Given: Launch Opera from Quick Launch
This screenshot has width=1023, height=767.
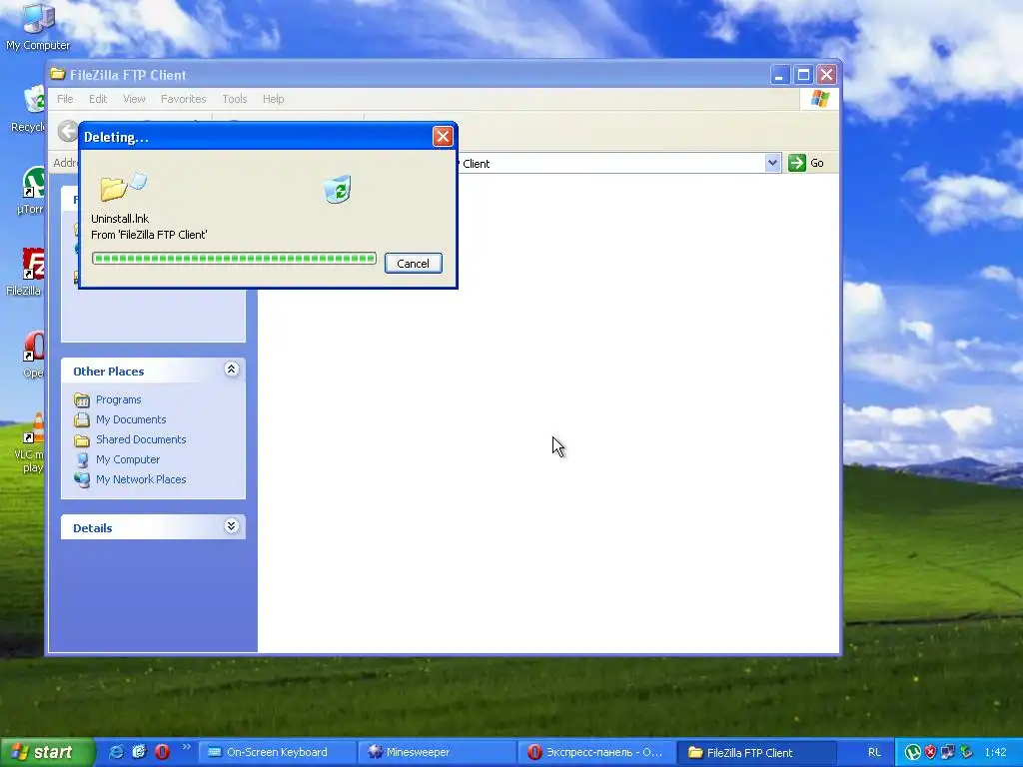Looking at the screenshot, I should (162, 752).
